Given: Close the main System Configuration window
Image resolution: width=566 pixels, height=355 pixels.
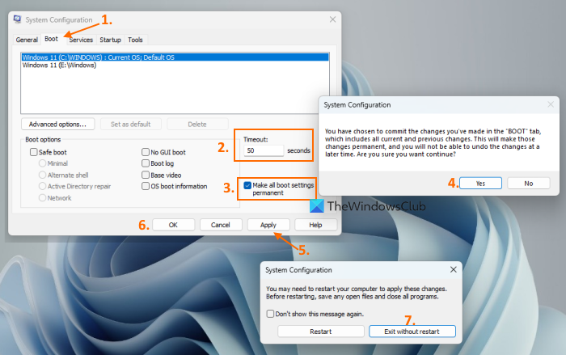Looking at the screenshot, I should tap(332, 19).
